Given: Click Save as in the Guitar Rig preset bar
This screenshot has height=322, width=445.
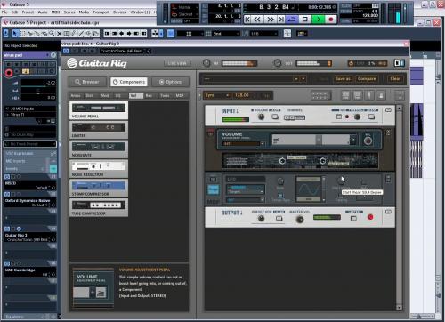Looking at the screenshot, I should 343,79.
